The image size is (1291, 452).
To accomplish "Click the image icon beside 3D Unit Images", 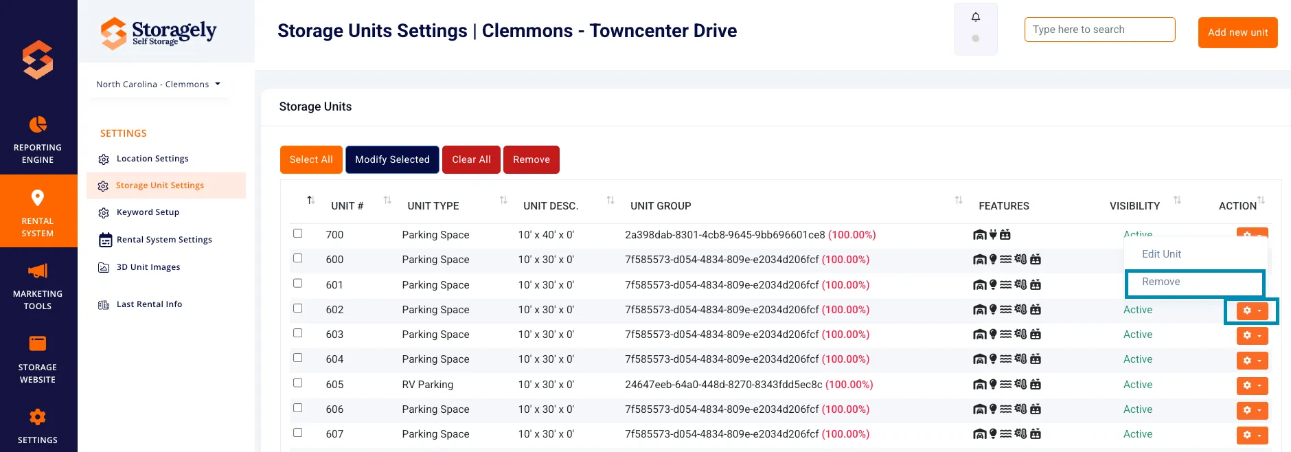I will coord(104,267).
